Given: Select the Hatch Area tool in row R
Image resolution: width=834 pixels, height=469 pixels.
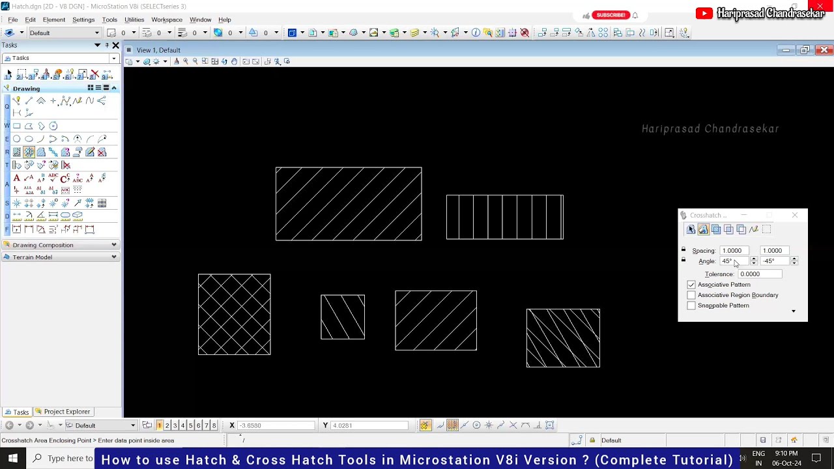Looking at the screenshot, I should pos(17,152).
